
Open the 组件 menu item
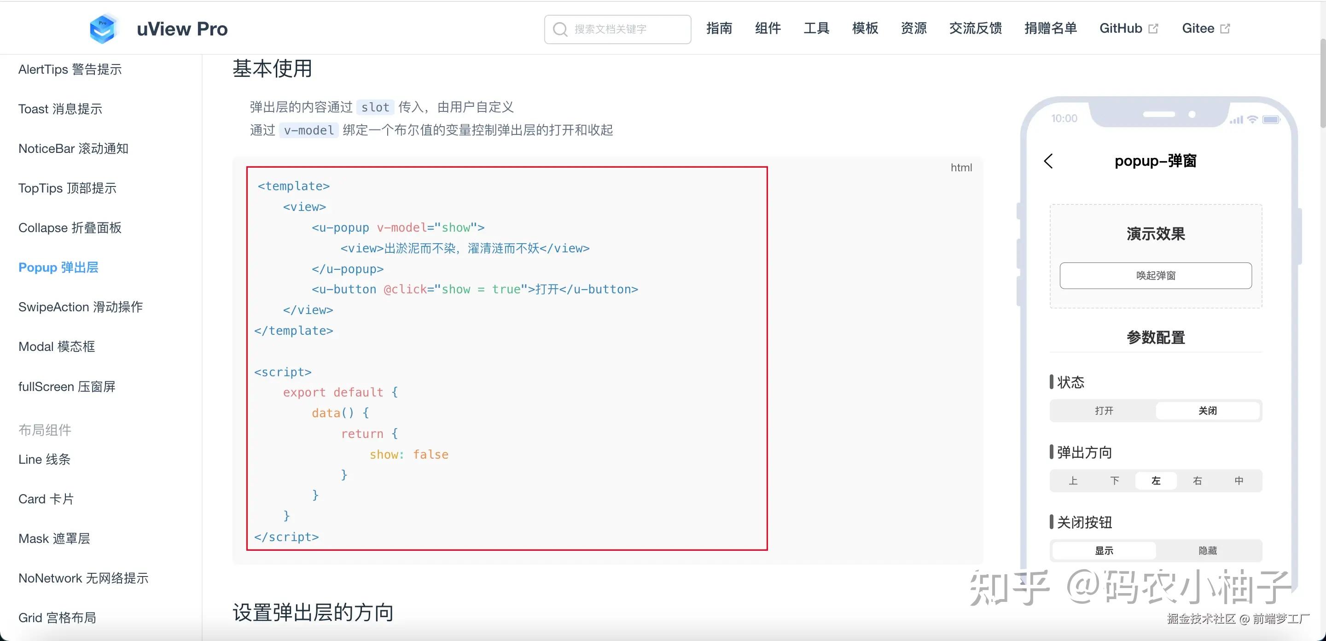[x=768, y=28]
